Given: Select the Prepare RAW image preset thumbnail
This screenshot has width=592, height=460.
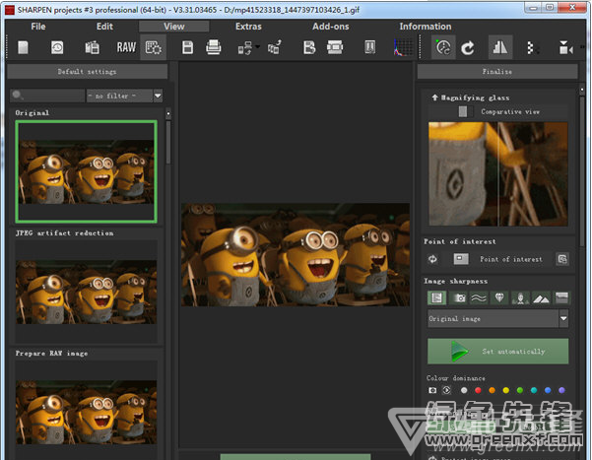Looking at the screenshot, I should (87, 412).
